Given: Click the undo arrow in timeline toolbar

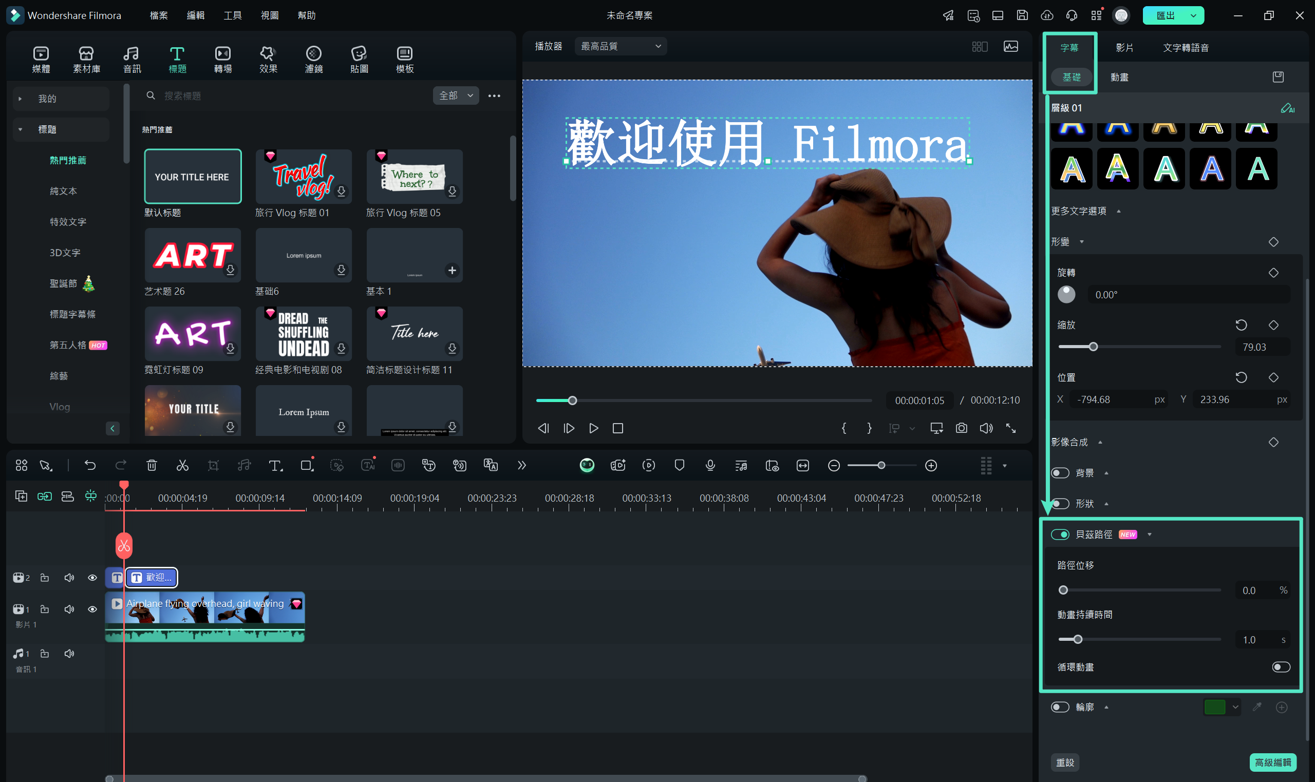Looking at the screenshot, I should [90, 465].
